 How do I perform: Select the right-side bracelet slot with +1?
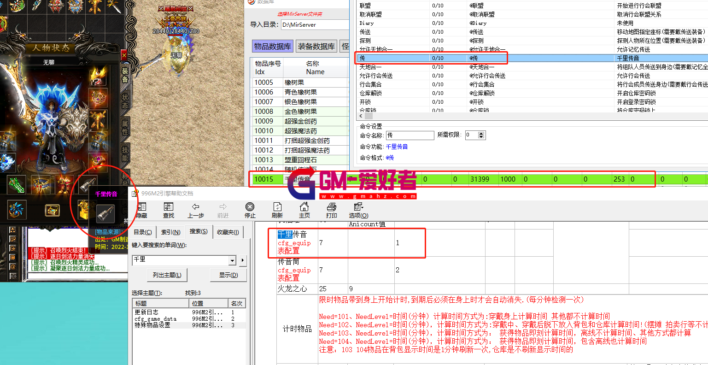(98, 140)
